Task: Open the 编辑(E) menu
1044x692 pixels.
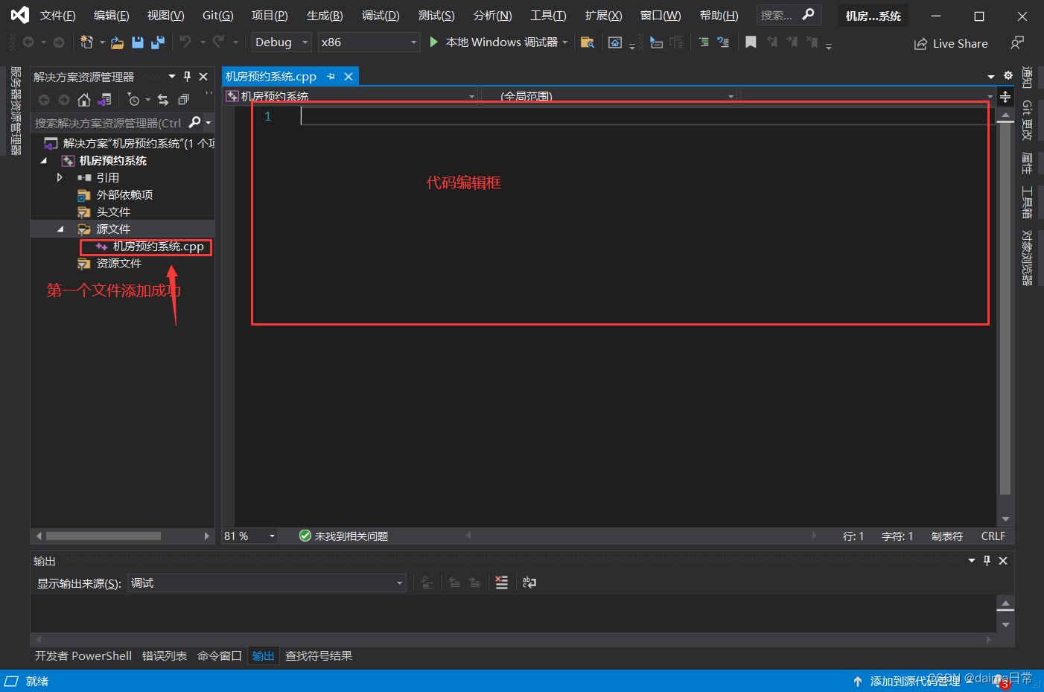Action: (111, 16)
